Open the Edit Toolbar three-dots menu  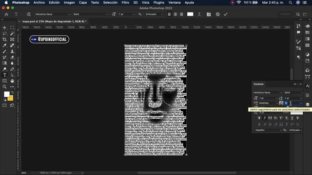[x=12, y=87]
